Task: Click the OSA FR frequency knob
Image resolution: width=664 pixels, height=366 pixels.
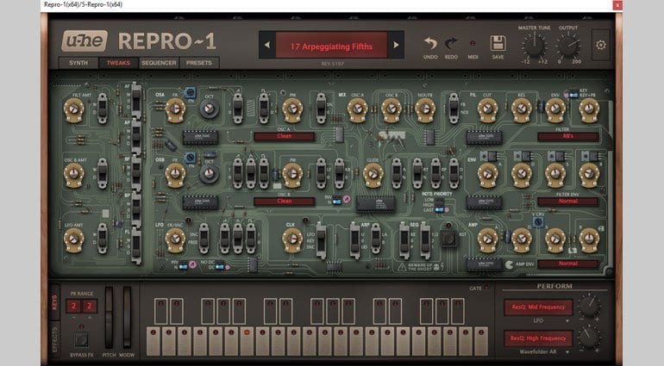Action: pos(175,109)
